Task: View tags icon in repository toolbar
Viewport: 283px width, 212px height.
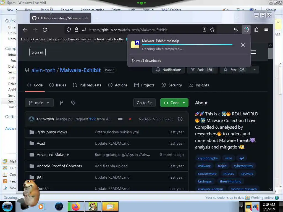Action: [73, 103]
